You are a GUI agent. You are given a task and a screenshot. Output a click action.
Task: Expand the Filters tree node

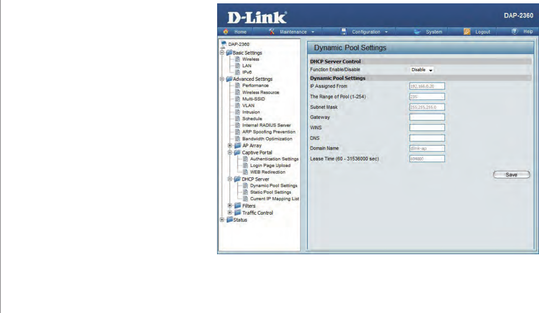point(230,206)
